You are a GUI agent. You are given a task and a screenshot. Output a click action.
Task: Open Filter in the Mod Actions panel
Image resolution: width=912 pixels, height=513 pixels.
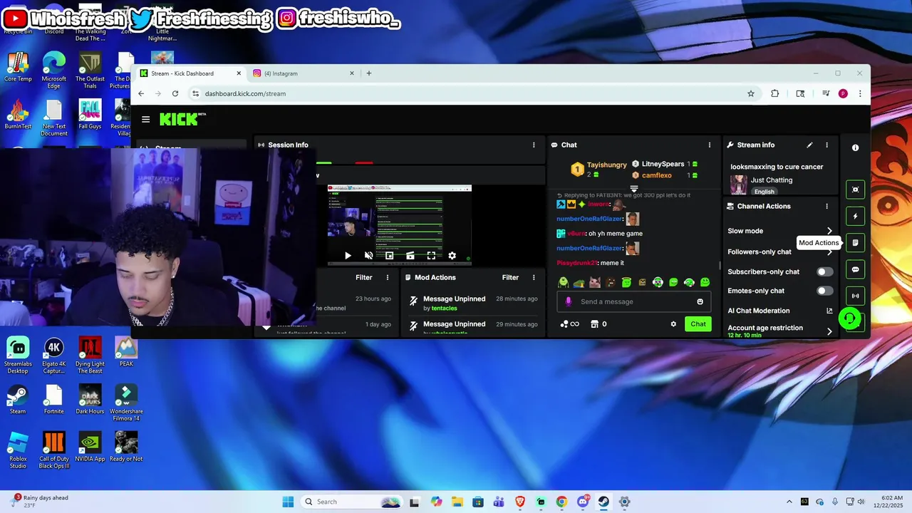[510, 277]
